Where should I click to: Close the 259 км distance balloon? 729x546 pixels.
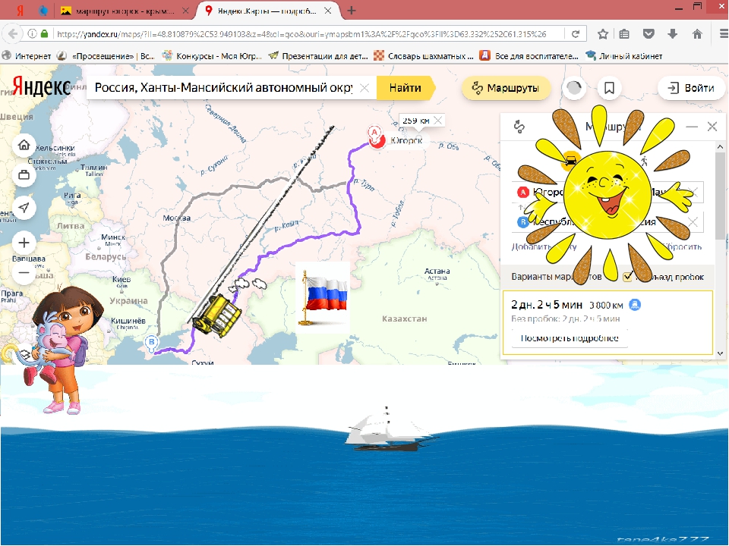pos(437,121)
